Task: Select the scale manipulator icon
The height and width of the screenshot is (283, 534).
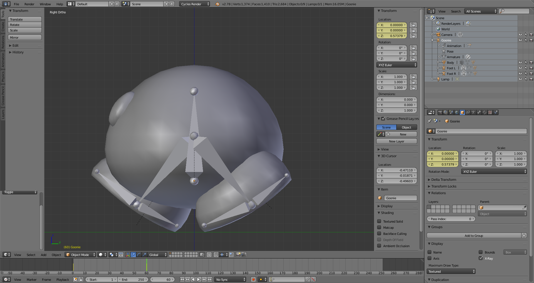Action: pyautogui.click(x=144, y=255)
